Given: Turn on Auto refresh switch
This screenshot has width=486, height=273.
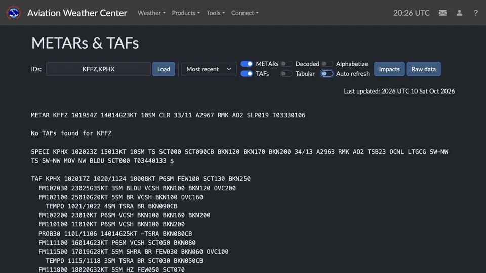Looking at the screenshot, I should click(x=327, y=74).
